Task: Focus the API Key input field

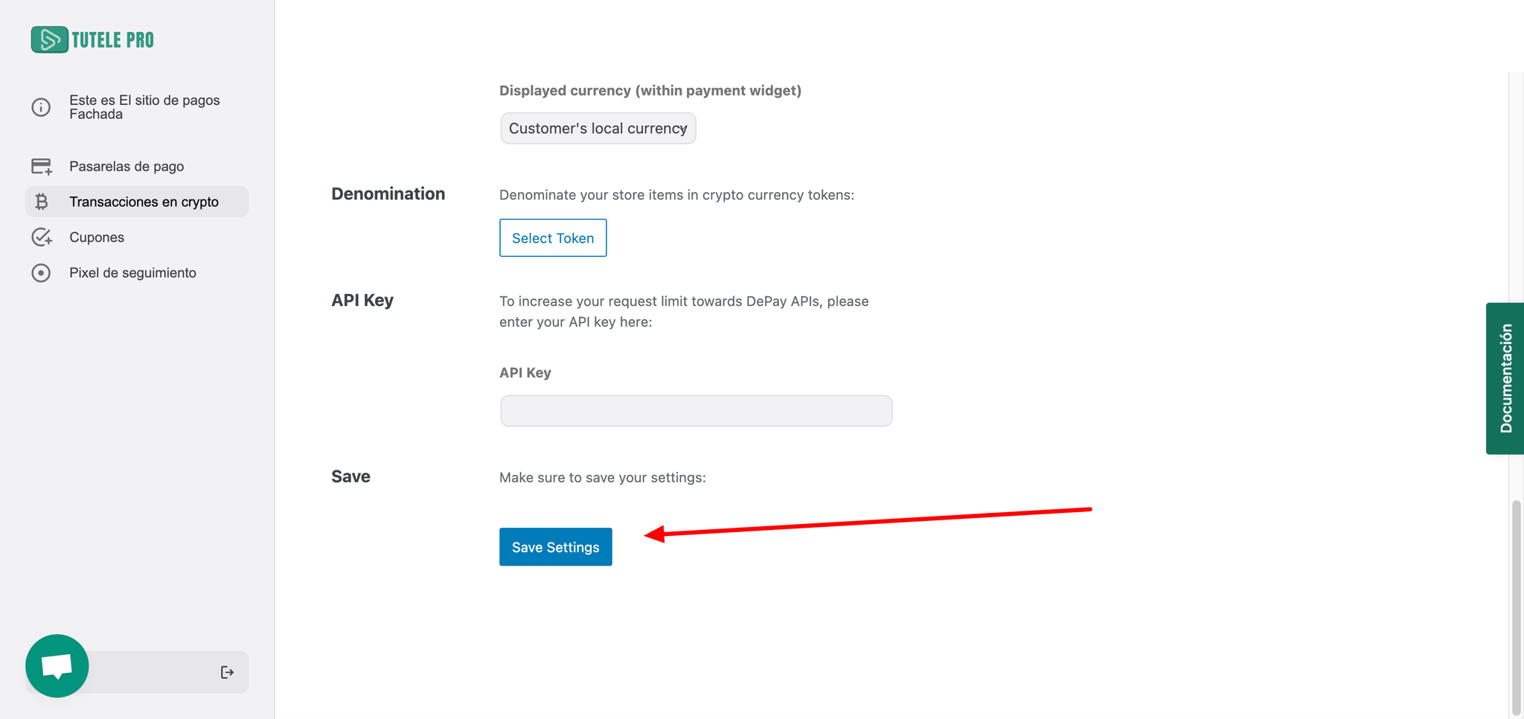Action: coord(696,411)
